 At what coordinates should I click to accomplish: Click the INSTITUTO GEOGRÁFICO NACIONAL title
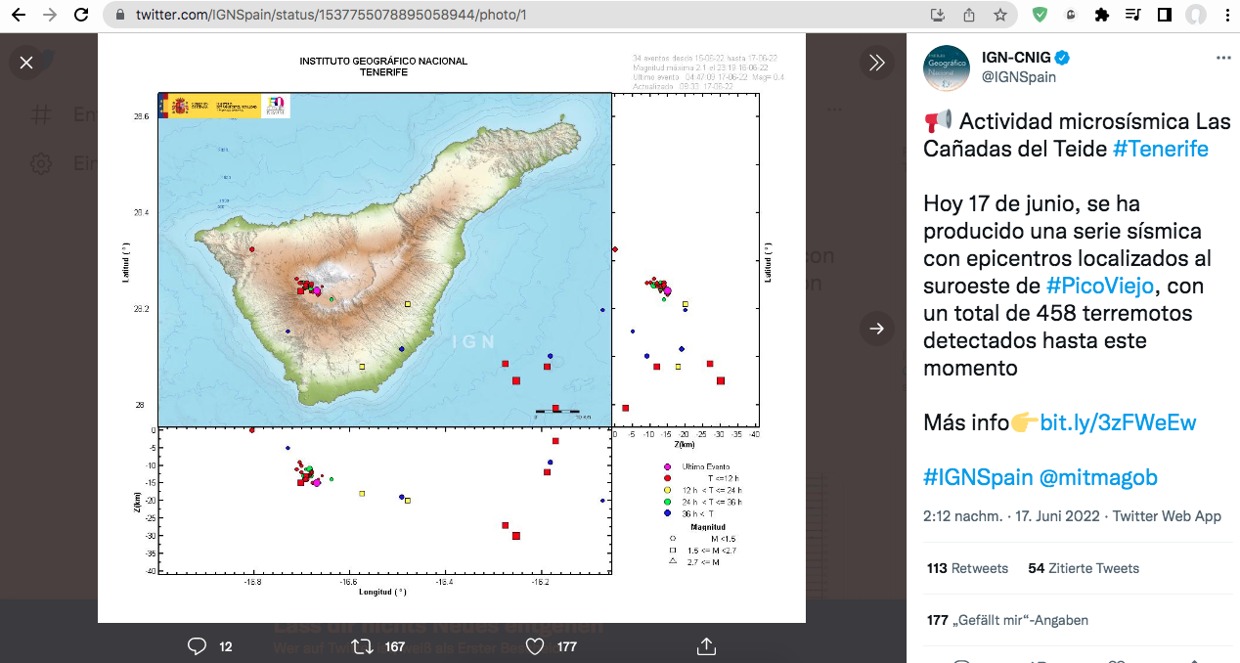383,61
